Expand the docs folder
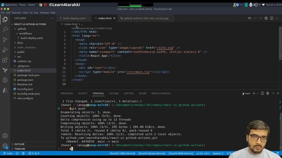 [20, 43]
